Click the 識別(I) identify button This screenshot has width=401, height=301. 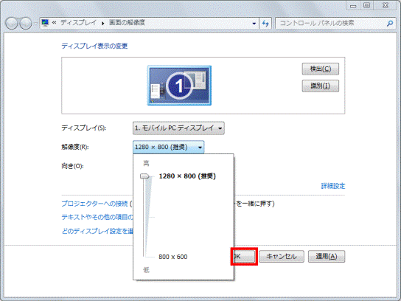pos(321,86)
